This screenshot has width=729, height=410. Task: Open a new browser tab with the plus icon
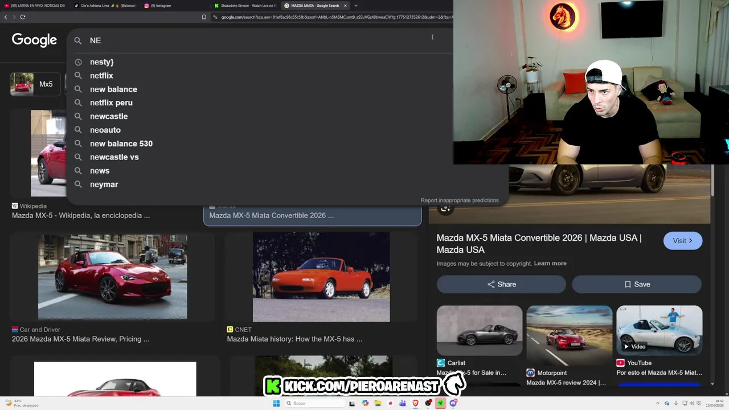[355, 6]
